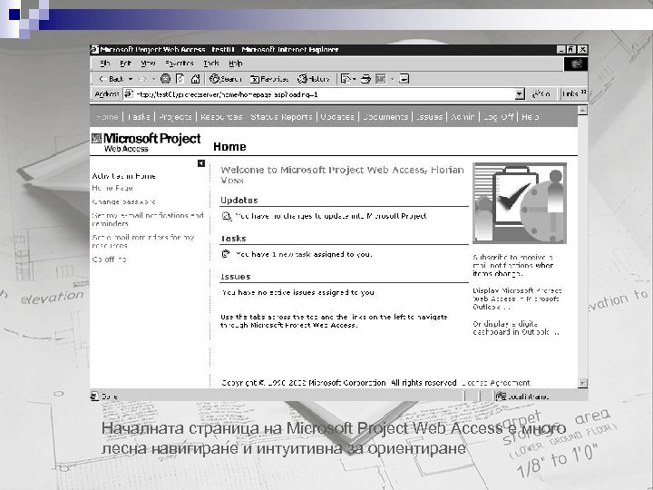The height and width of the screenshot is (490, 653).
Task: Click the Internet Explorer throbber logo
Action: (x=576, y=64)
